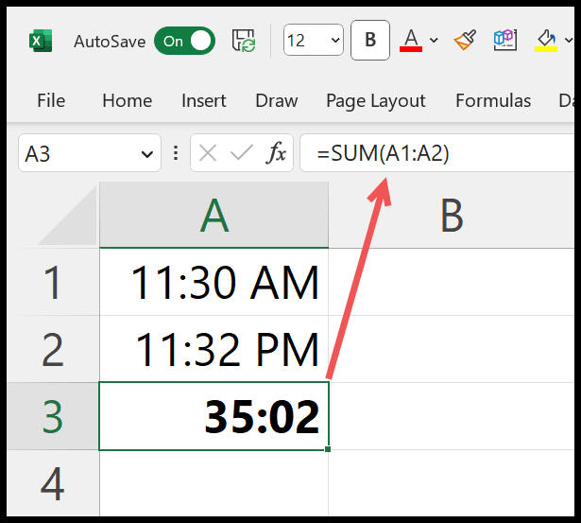The width and height of the screenshot is (581, 523).
Task: Switch to the Home tab
Action: (x=128, y=101)
